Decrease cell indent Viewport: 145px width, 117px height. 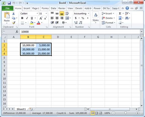coord(52,23)
